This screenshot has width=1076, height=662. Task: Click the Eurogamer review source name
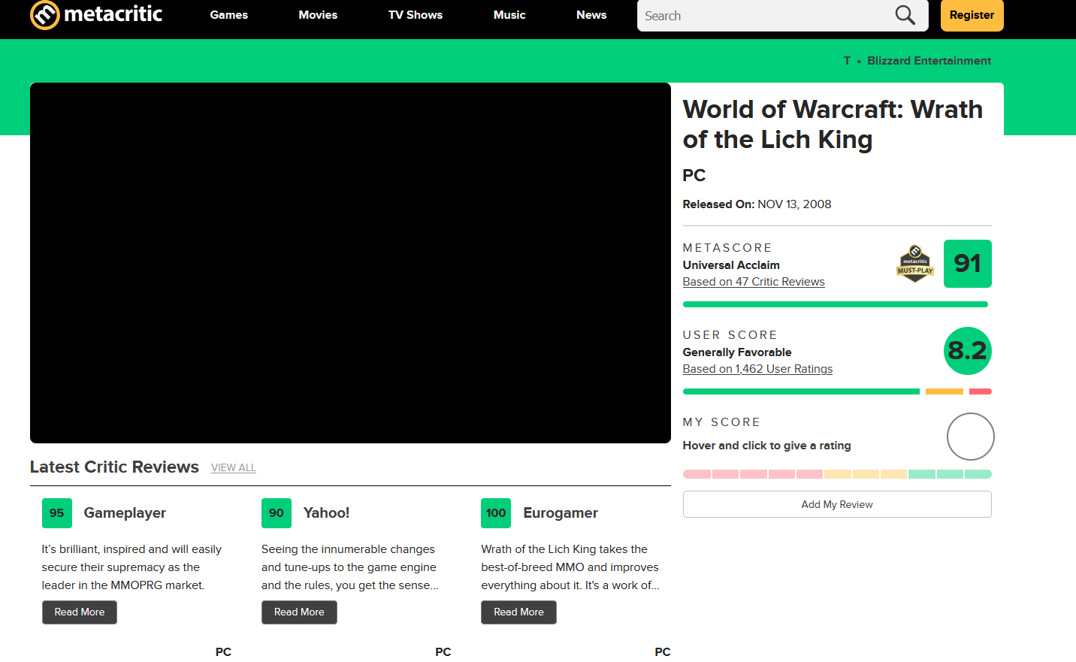point(561,513)
